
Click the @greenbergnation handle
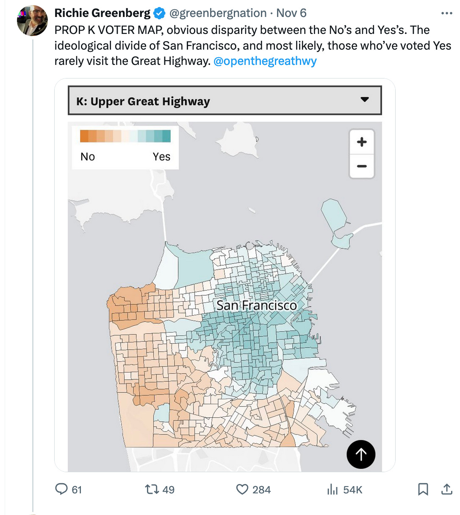(x=218, y=13)
